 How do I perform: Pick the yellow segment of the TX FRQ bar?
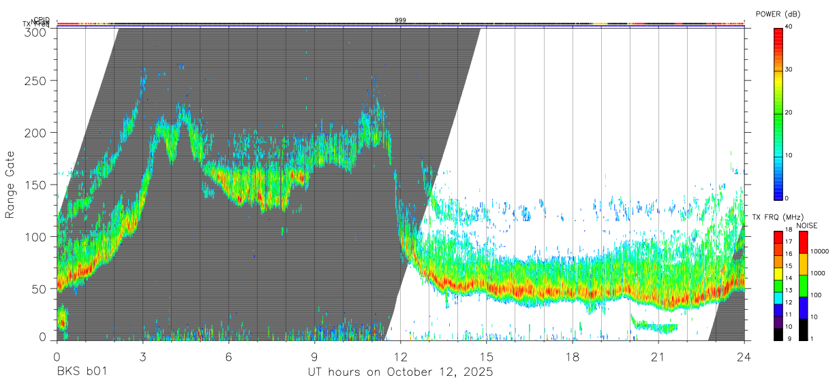coord(778,274)
